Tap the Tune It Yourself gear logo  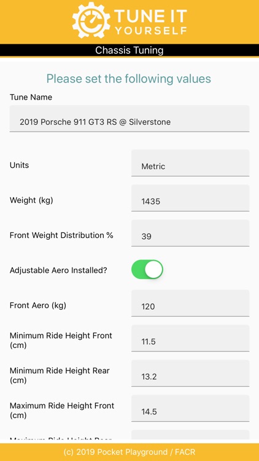pos(91,20)
